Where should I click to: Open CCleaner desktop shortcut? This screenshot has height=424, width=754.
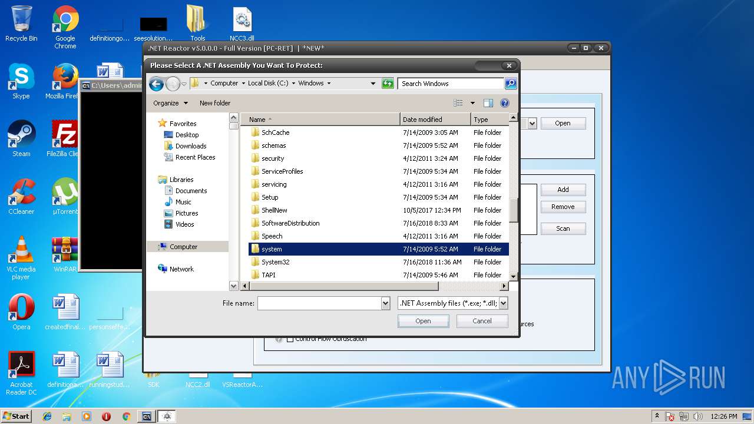(21, 197)
